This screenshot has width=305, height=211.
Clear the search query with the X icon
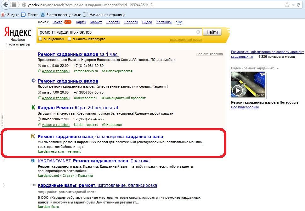click(x=198, y=32)
